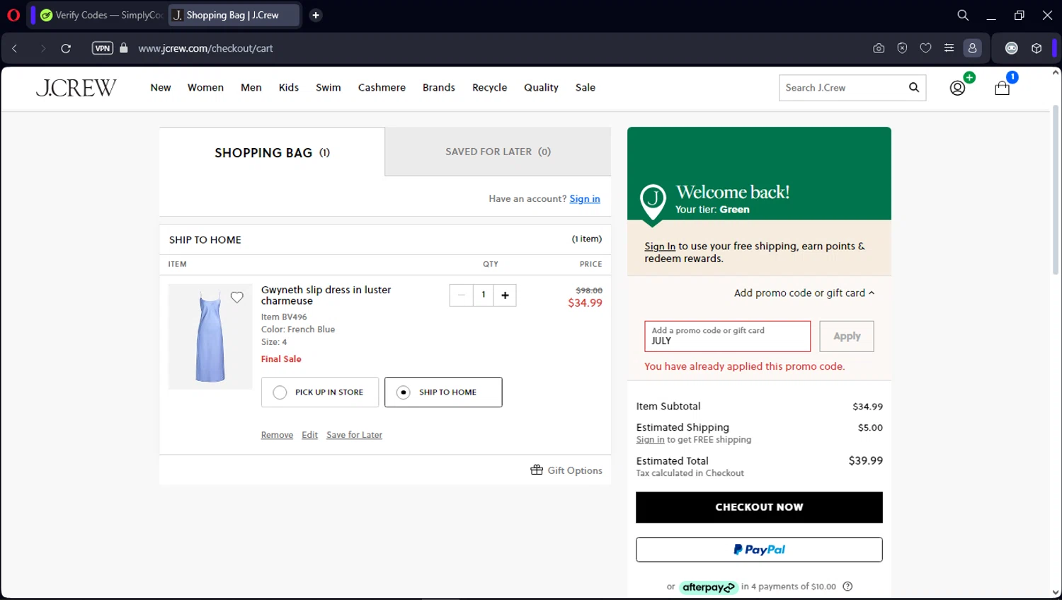Open the Men menu

click(251, 88)
